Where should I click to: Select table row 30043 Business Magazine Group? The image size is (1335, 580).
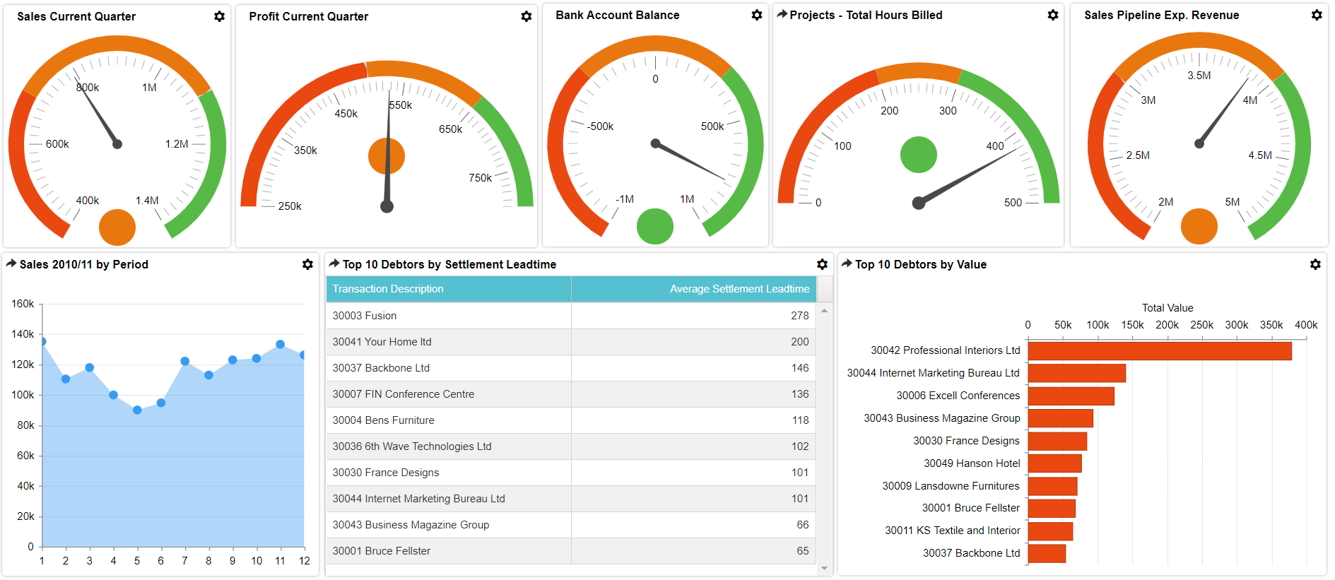[571, 525]
